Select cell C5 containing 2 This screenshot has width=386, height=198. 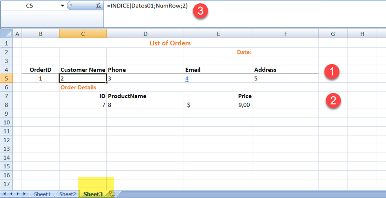[83, 79]
